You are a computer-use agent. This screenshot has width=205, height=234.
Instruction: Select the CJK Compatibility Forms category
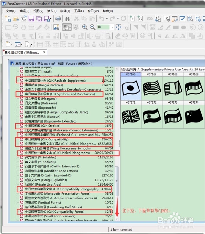66,211
